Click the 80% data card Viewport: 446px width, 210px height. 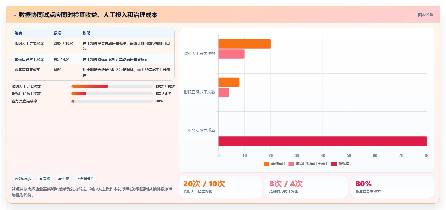click(393, 187)
